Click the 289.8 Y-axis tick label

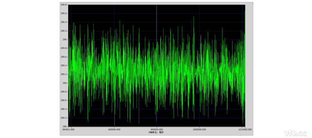pos(64,48)
